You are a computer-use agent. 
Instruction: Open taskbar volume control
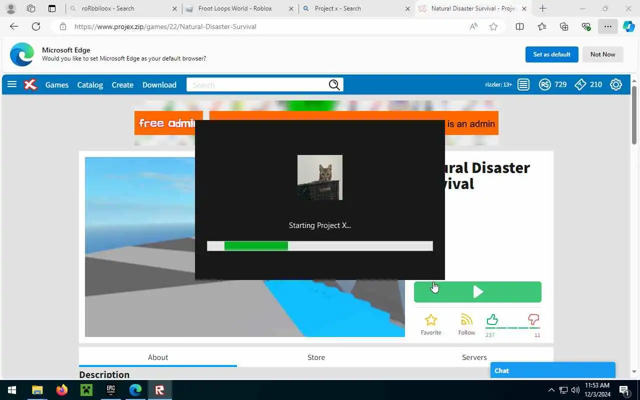(575, 390)
